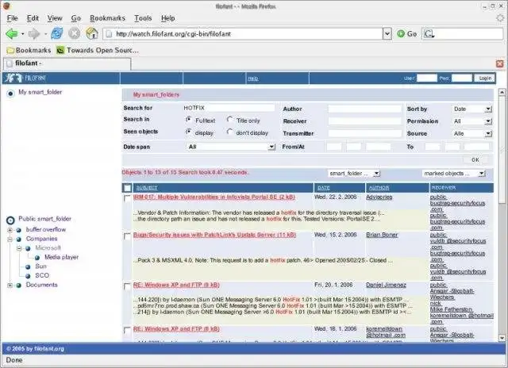Click the filofant logo in header
The height and width of the screenshot is (368, 508).
click(25, 78)
